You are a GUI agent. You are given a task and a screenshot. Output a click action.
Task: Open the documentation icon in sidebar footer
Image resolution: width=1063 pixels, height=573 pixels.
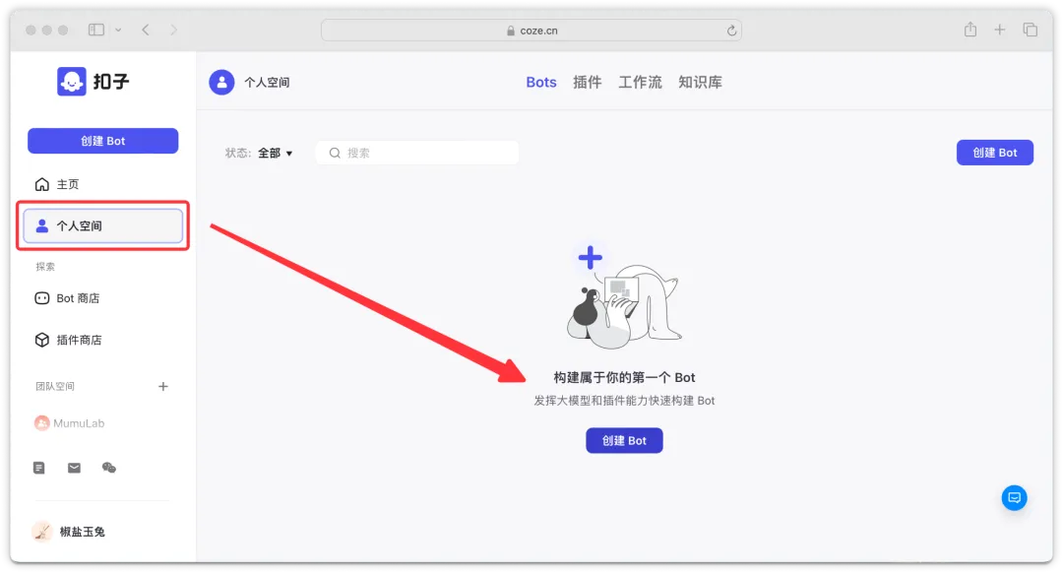(x=39, y=468)
